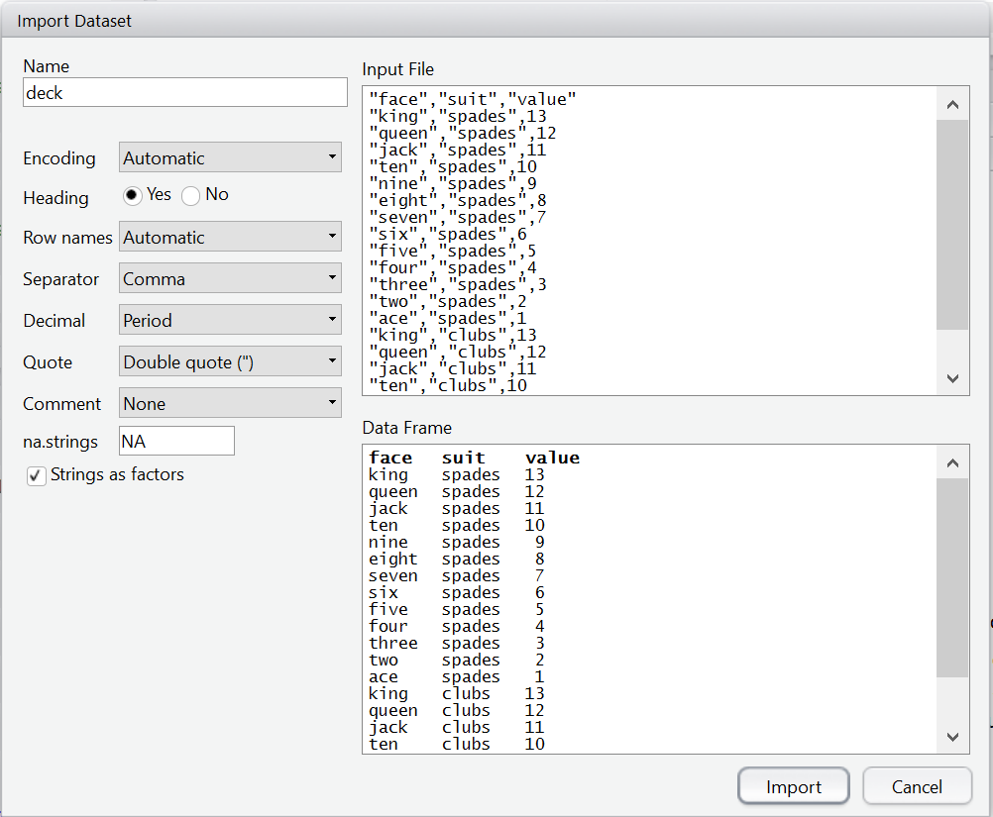Select the No heading radio button
The height and width of the screenshot is (817, 993).
(x=190, y=195)
